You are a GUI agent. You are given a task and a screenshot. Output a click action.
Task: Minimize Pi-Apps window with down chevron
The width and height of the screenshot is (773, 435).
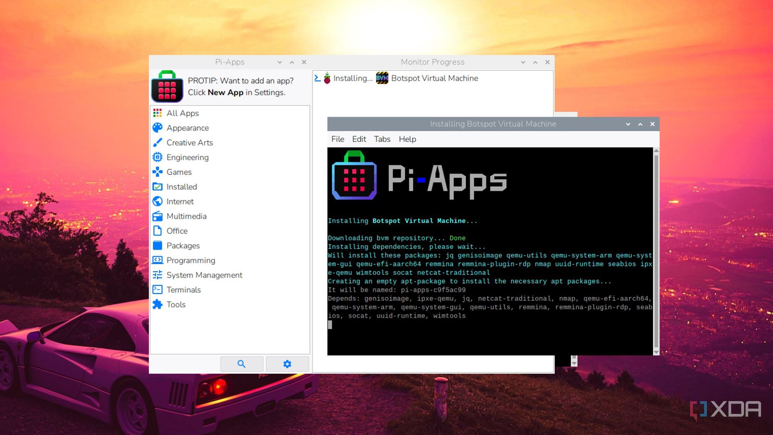(280, 62)
